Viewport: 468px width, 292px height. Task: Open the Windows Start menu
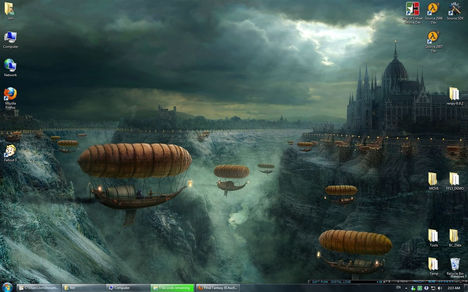(8, 288)
